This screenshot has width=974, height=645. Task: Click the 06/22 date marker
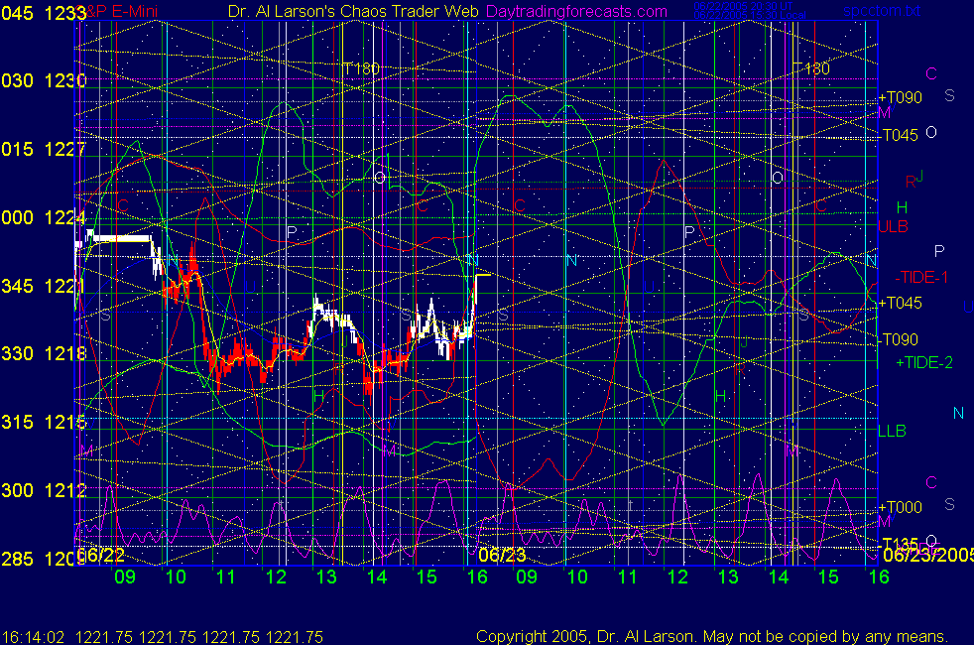pos(101,555)
